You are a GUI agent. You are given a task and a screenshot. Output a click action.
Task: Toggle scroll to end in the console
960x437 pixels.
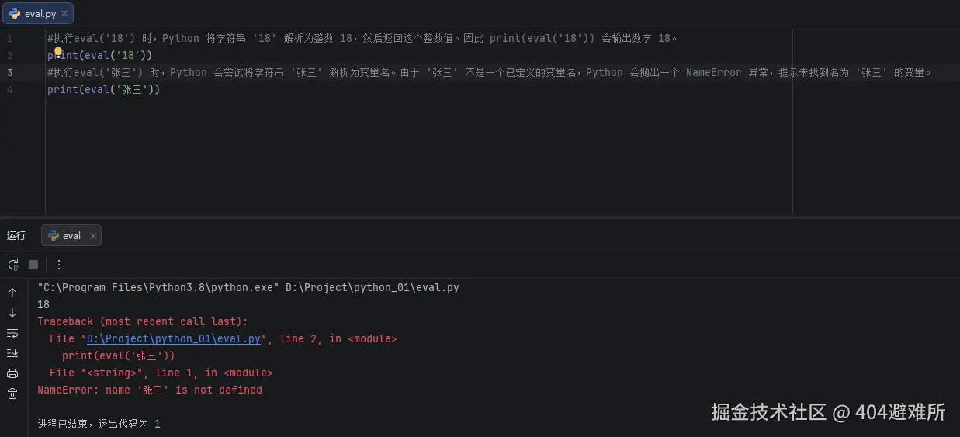[x=12, y=353]
